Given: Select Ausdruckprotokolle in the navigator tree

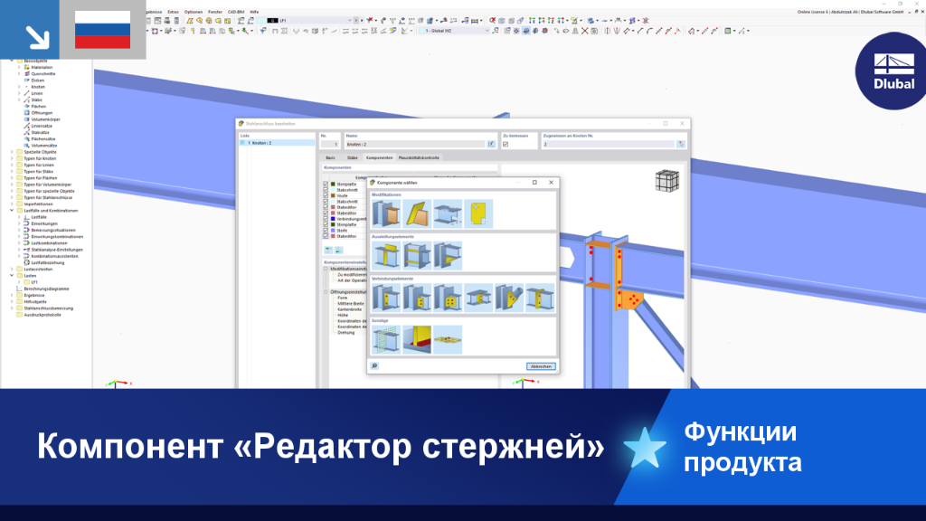Looking at the screenshot, I should (42, 315).
